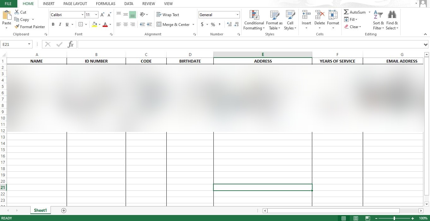Toggle Center alignment
This screenshot has height=221, width=430.
pos(126,24)
